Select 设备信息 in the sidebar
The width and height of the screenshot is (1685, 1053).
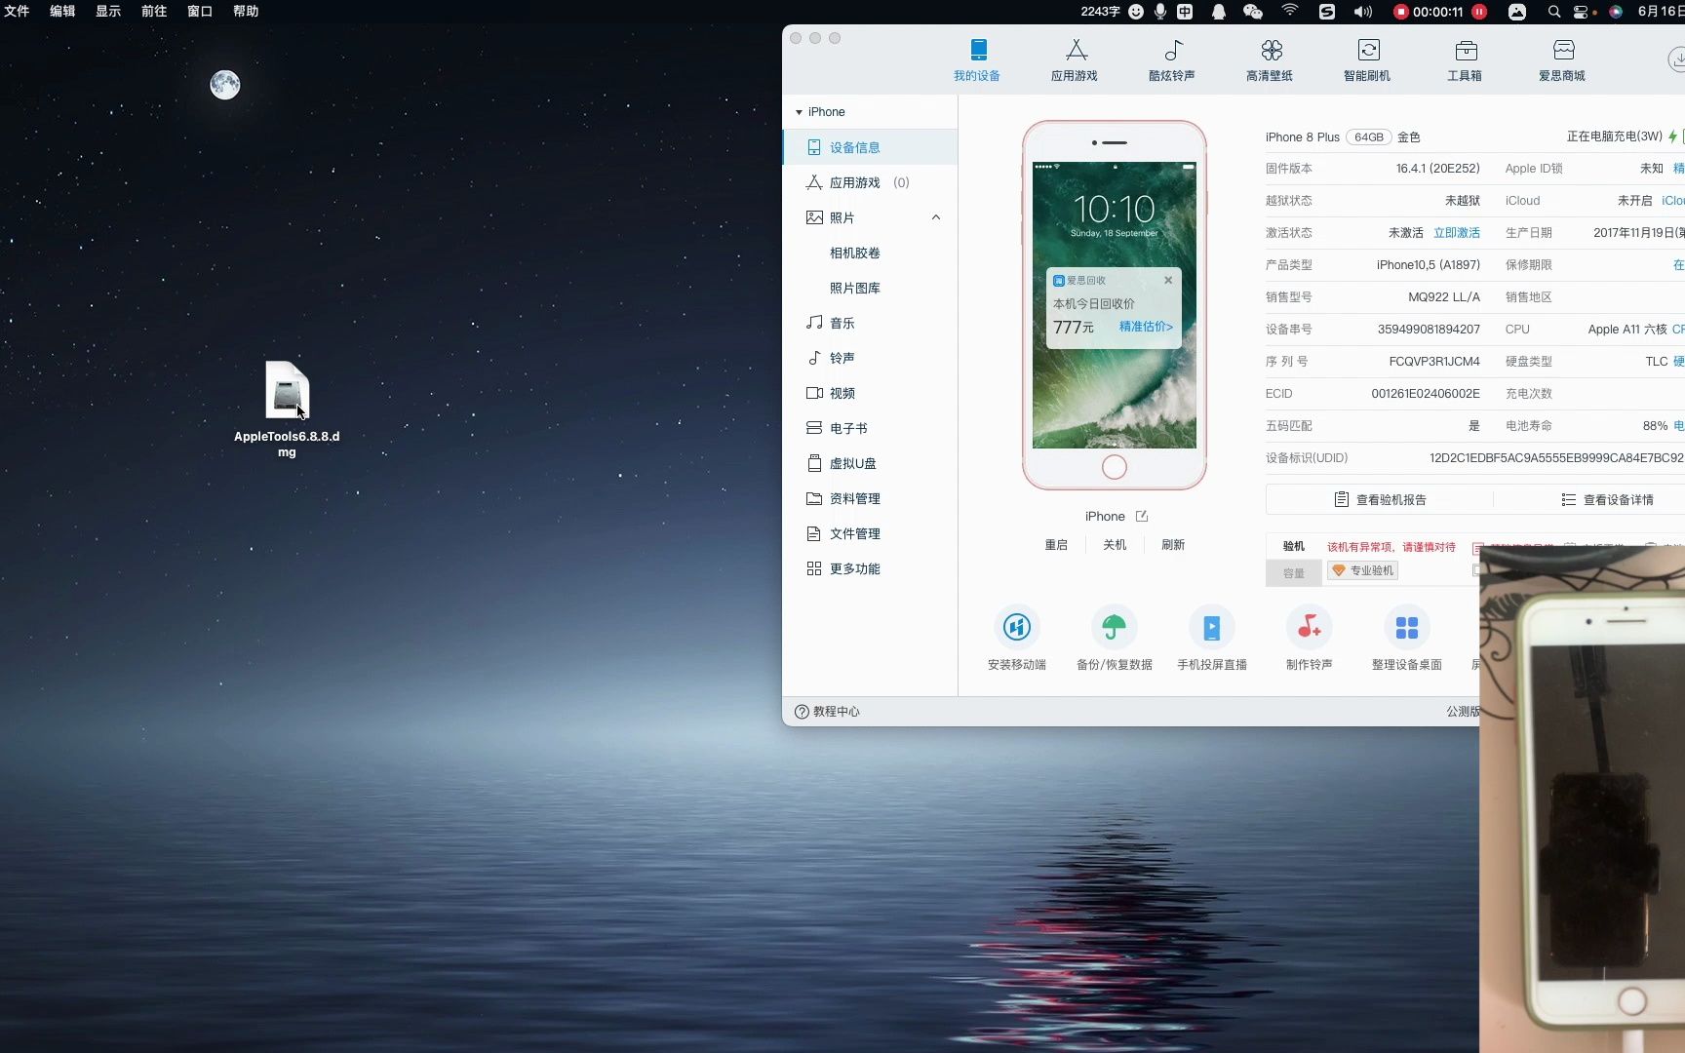tap(870, 147)
